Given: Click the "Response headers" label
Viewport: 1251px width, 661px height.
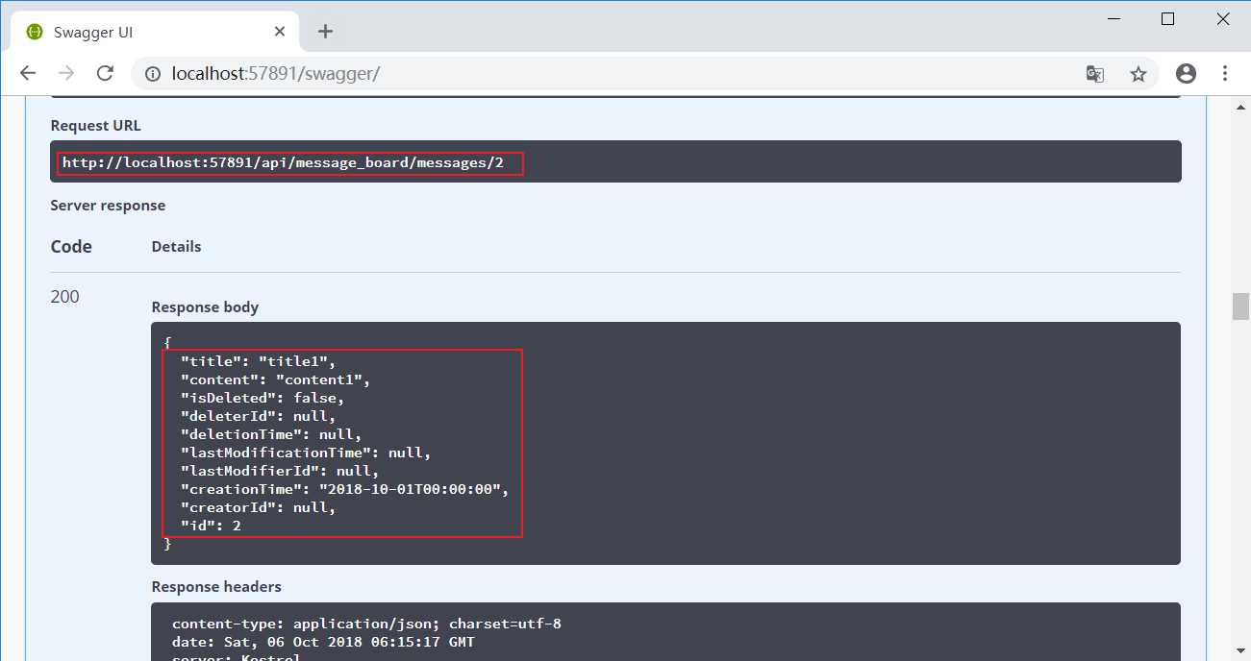Looking at the screenshot, I should 216,586.
